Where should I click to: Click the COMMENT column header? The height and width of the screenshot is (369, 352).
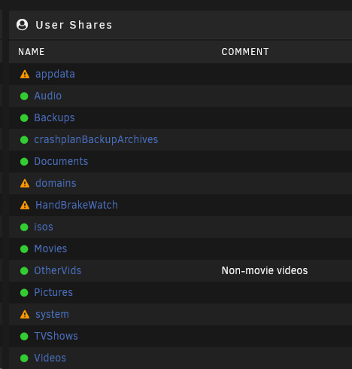245,52
